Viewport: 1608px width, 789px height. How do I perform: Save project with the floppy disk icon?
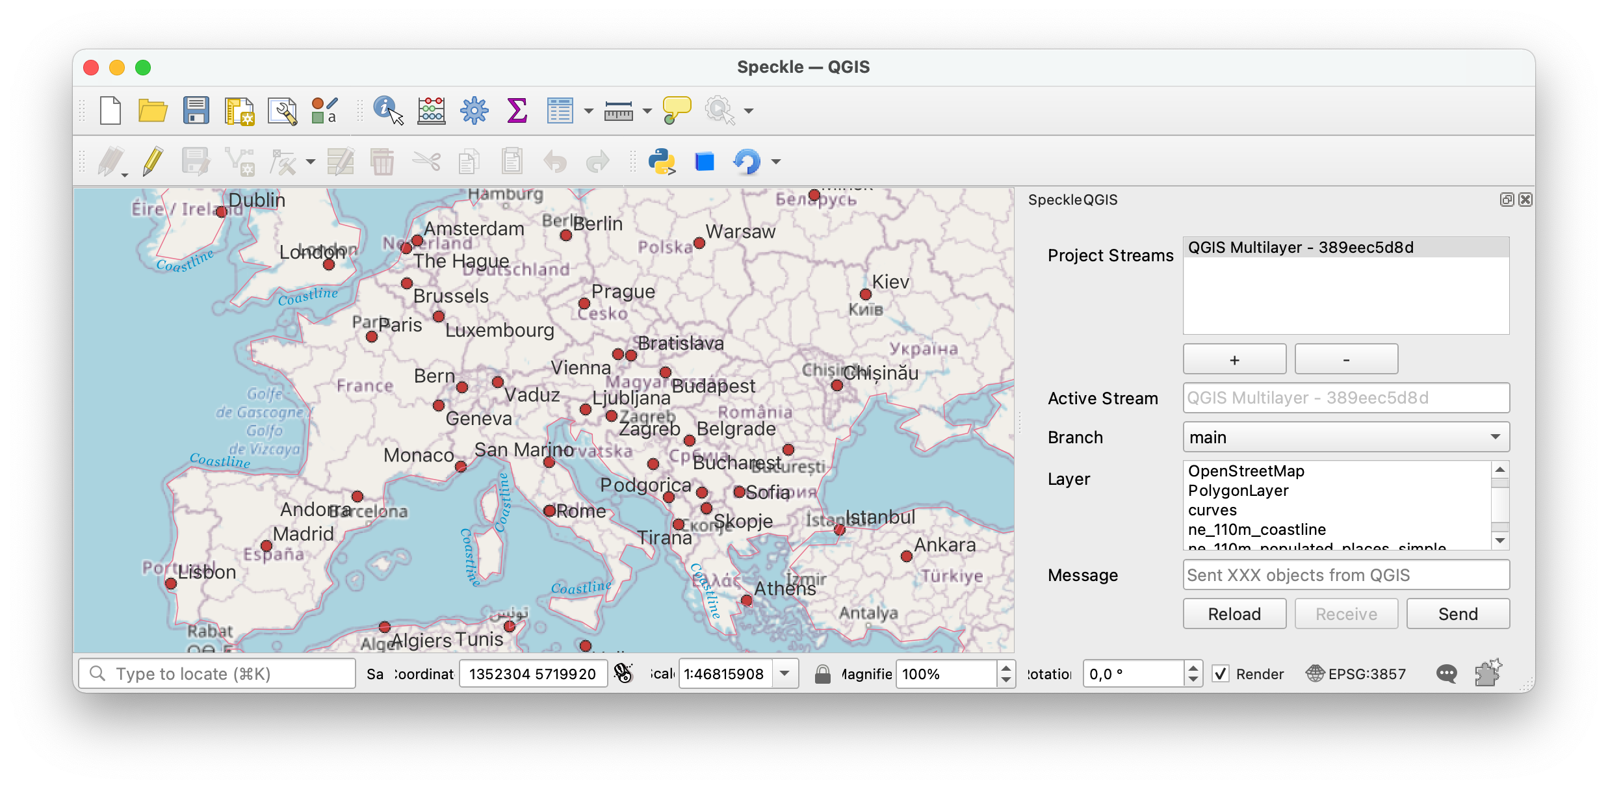(x=196, y=110)
